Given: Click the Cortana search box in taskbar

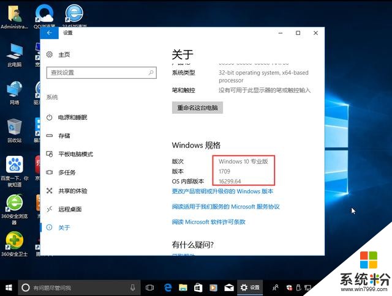Looking at the screenshot, I should point(79,288).
